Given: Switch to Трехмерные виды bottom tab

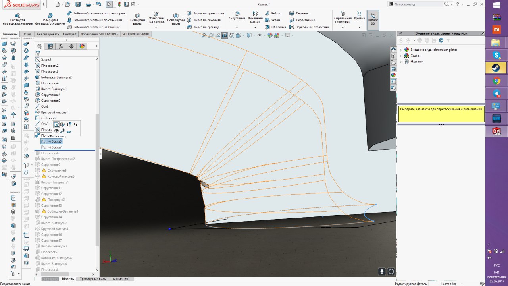Looking at the screenshot, I should (93, 279).
